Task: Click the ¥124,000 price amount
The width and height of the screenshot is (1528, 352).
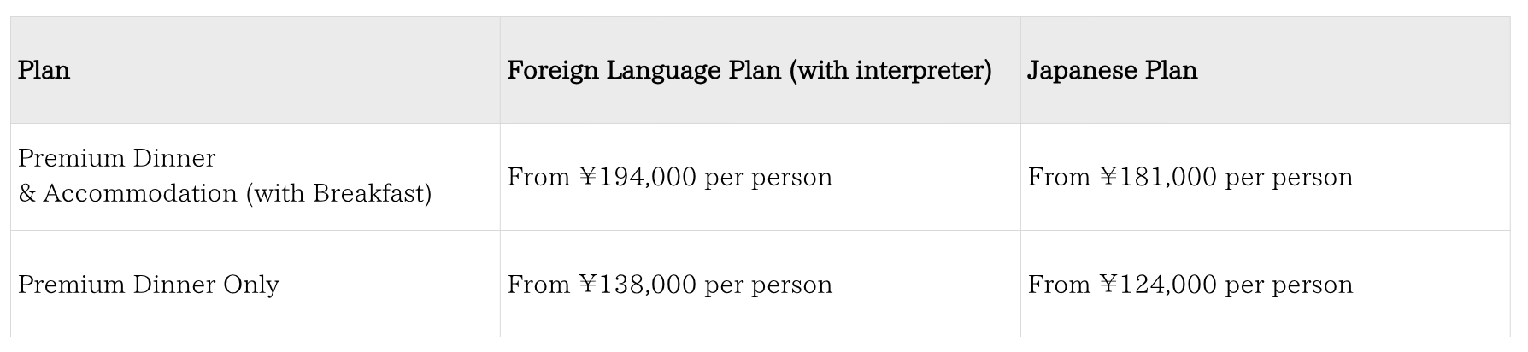Action: pyautogui.click(x=1158, y=285)
